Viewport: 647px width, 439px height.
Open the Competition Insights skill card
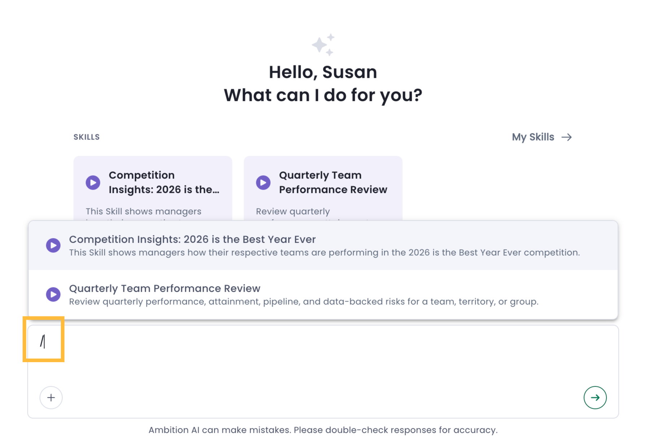coord(153,188)
